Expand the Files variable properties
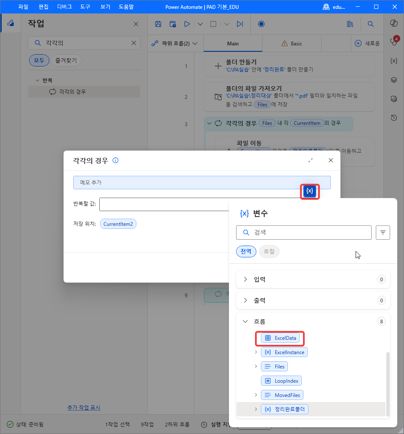 tap(256, 366)
